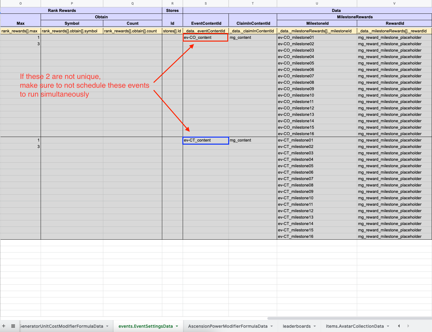432x332 pixels.
Task: Select the ev-CT_content cell
Action: [206, 140]
